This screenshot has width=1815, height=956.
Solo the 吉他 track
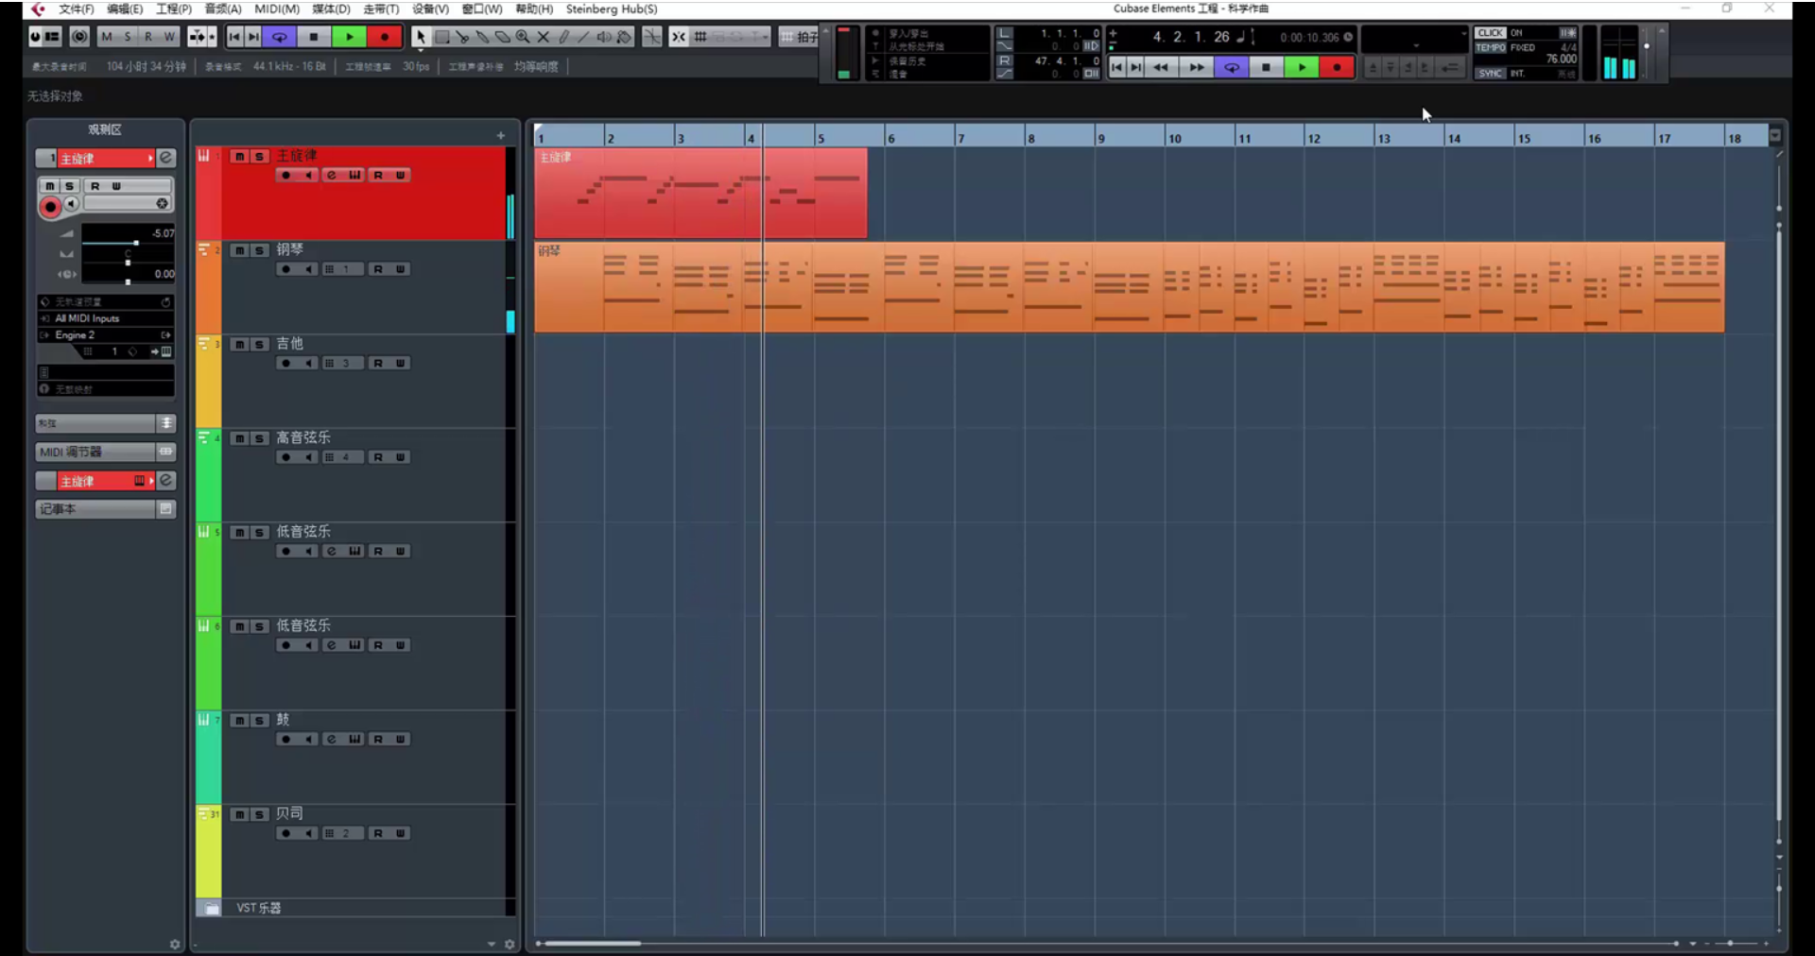tap(259, 345)
